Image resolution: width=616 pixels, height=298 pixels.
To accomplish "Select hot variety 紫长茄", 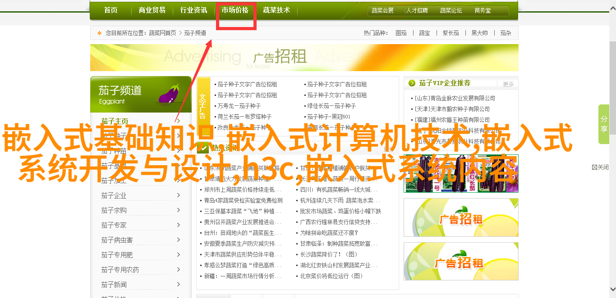I will point(451,33).
